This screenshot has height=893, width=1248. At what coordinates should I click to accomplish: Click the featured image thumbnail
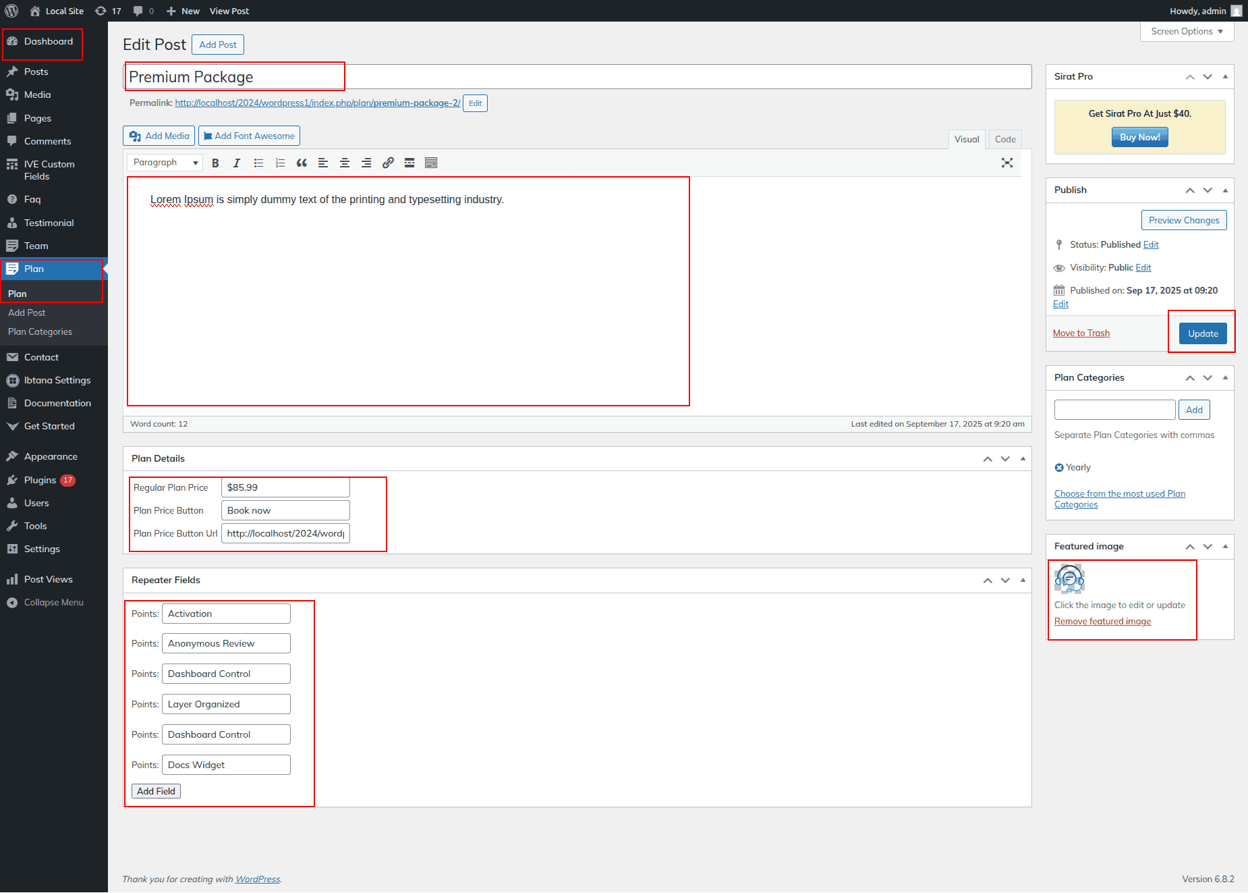point(1069,578)
